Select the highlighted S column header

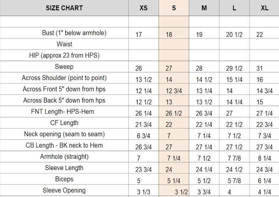click(x=174, y=8)
